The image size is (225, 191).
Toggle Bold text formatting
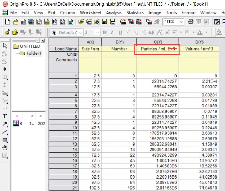pyautogui.click(x=104, y=33)
